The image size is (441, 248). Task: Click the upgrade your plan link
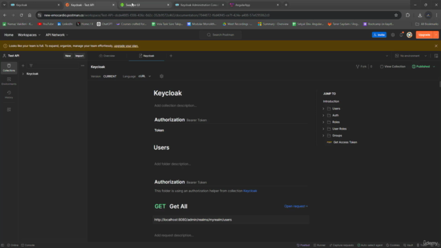pyautogui.click(x=126, y=46)
